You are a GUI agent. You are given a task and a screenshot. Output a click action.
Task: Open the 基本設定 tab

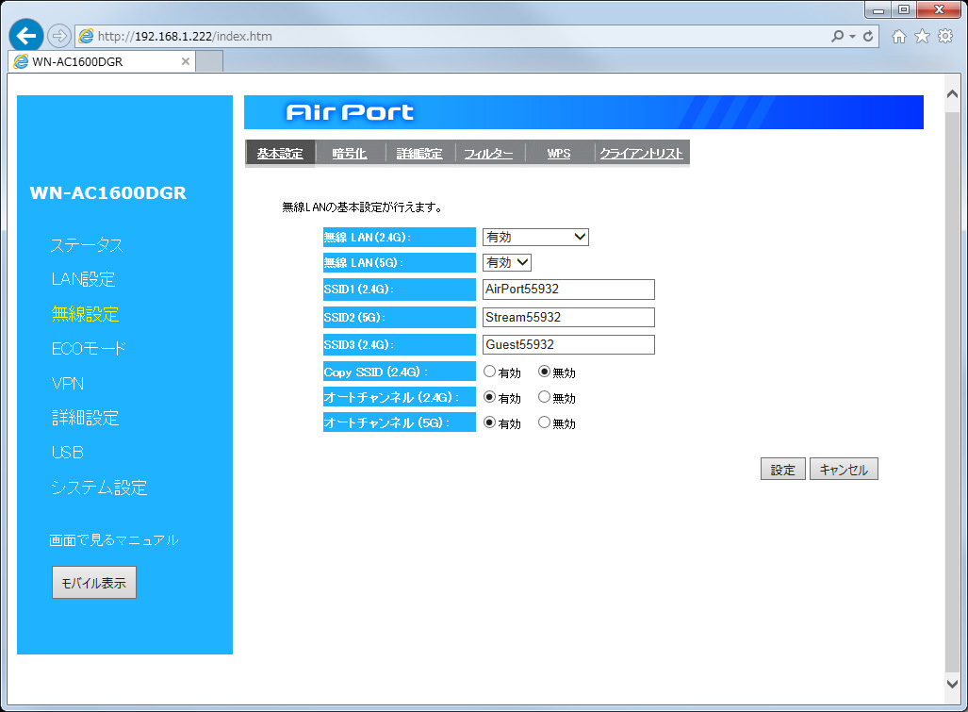point(280,153)
